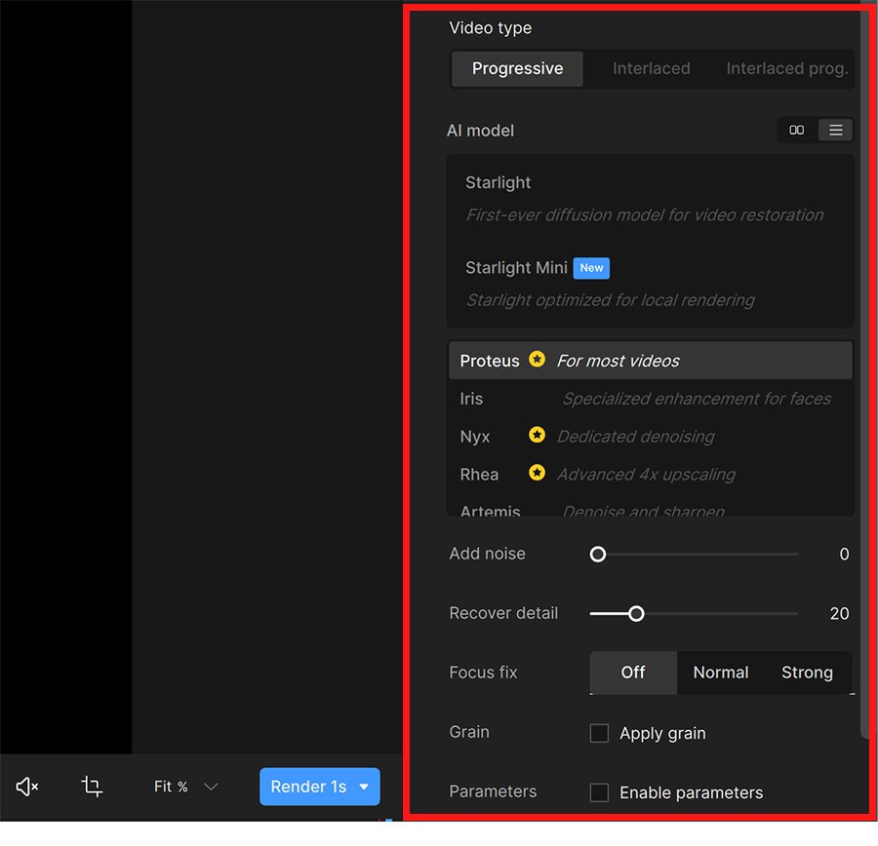The height and width of the screenshot is (846, 878).
Task: Select the Rhea 4x upscaling model
Action: click(x=650, y=474)
